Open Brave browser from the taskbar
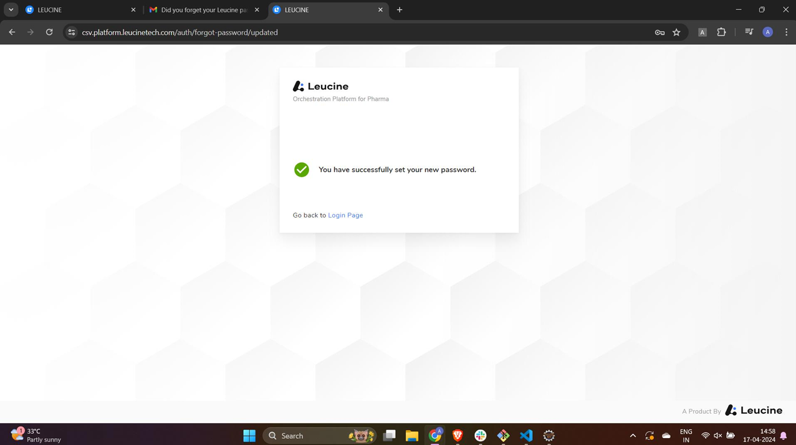Viewport: 796px width, 445px height. point(458,436)
